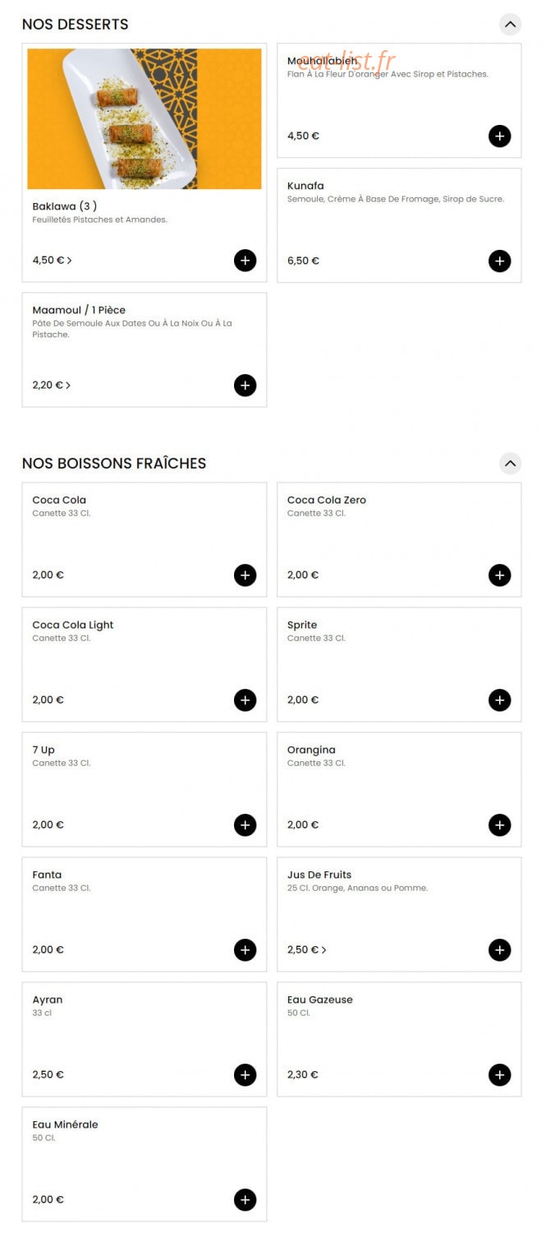
Task: Add Sprite can to the order
Action: pyautogui.click(x=499, y=700)
